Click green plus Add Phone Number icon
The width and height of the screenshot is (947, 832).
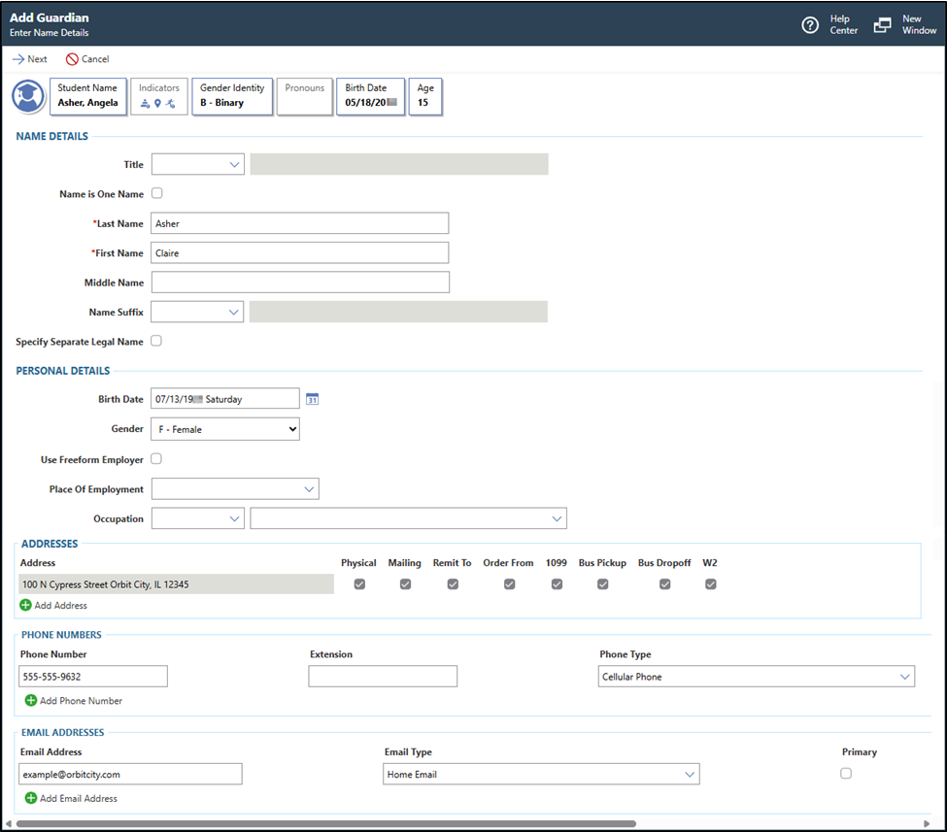(x=31, y=700)
